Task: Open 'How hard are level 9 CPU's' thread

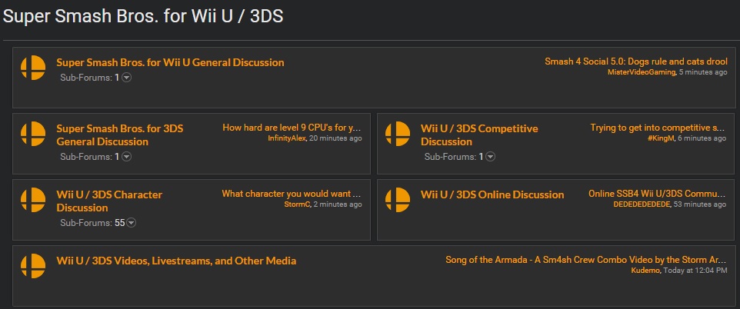Action: pyautogui.click(x=292, y=128)
